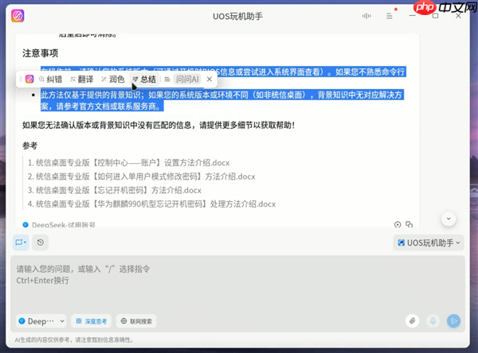Viewport: 478px width, 353px height.
Task: Open the Deep… model selector dropdown
Action: pyautogui.click(x=41, y=321)
